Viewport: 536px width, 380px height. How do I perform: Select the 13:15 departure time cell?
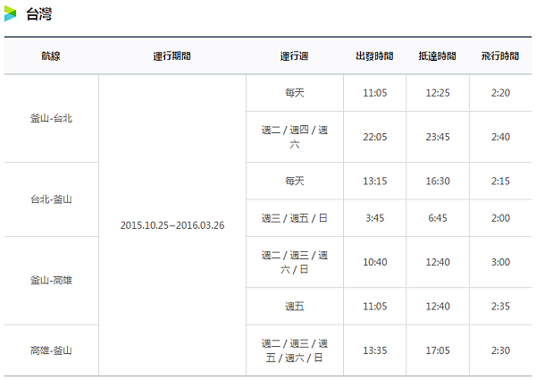pyautogui.click(x=374, y=181)
